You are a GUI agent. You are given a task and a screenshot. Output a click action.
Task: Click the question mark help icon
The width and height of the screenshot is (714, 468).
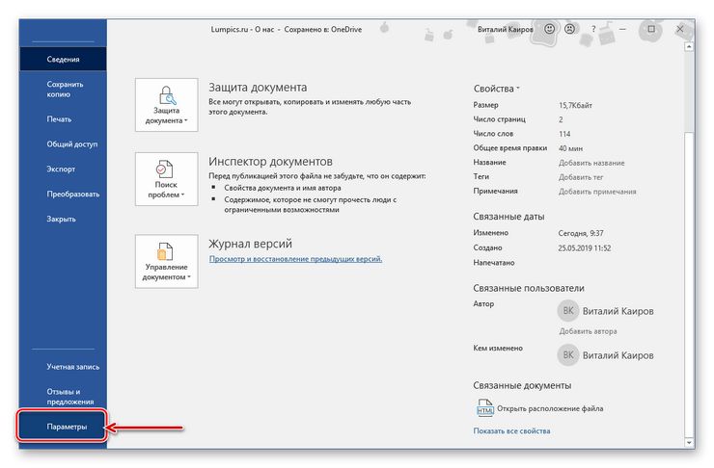coord(592,29)
